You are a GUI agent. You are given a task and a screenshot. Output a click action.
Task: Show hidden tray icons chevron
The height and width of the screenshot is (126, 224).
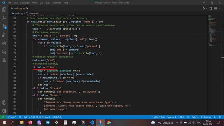177,122
